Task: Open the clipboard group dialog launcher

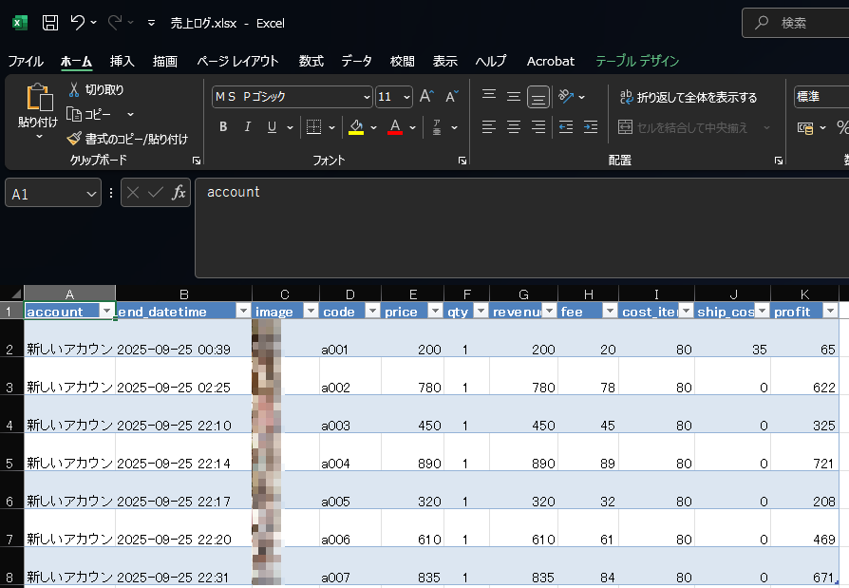Action: pos(197,161)
